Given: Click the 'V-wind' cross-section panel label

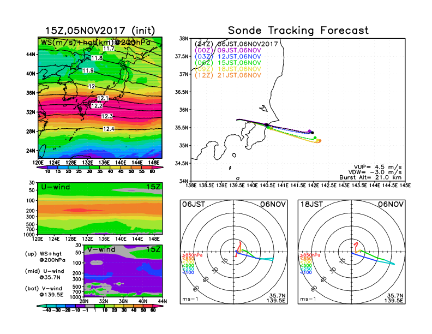Looking at the screenshot, I should tap(101, 249).
